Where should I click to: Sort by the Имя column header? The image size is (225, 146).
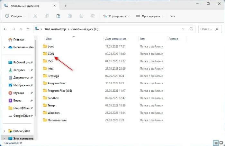(x=49, y=39)
